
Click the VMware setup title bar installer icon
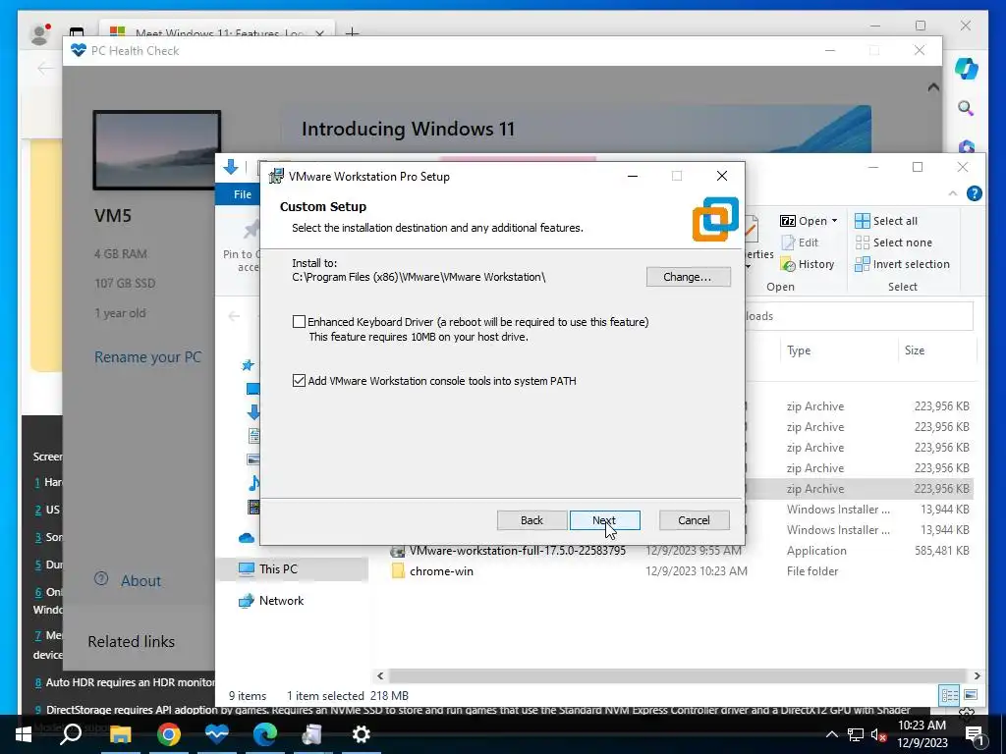pos(276,176)
